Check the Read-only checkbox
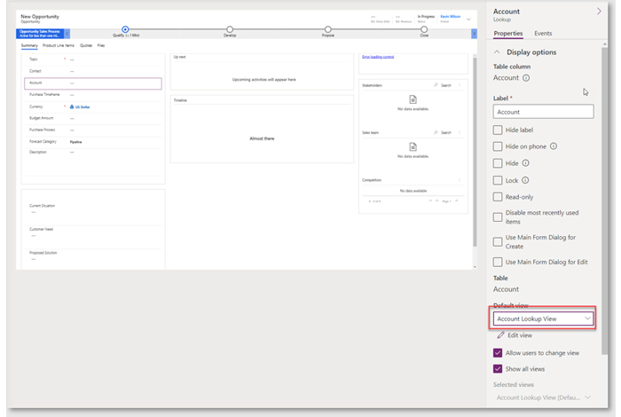Screen dimensions: 621x417 [499, 197]
